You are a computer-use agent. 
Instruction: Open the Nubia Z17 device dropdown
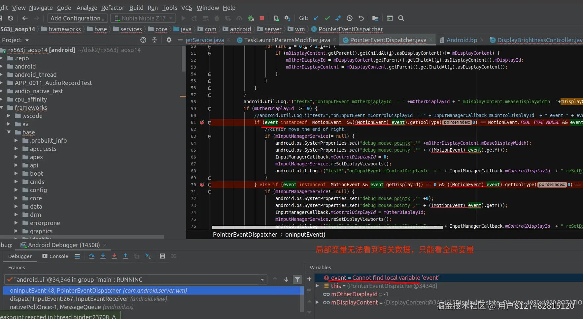tap(143, 18)
